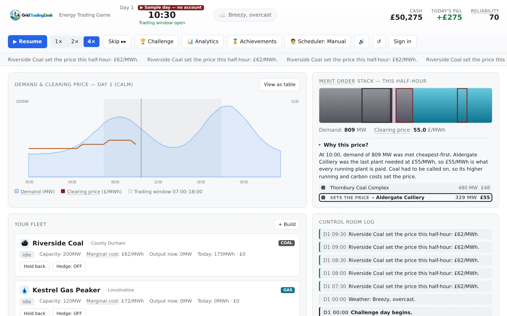Click the current-time marker line on chart
507x316 pixels.
click(141, 138)
